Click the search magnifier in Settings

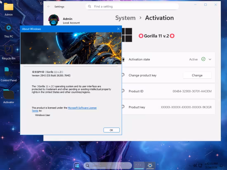coord(90,7)
